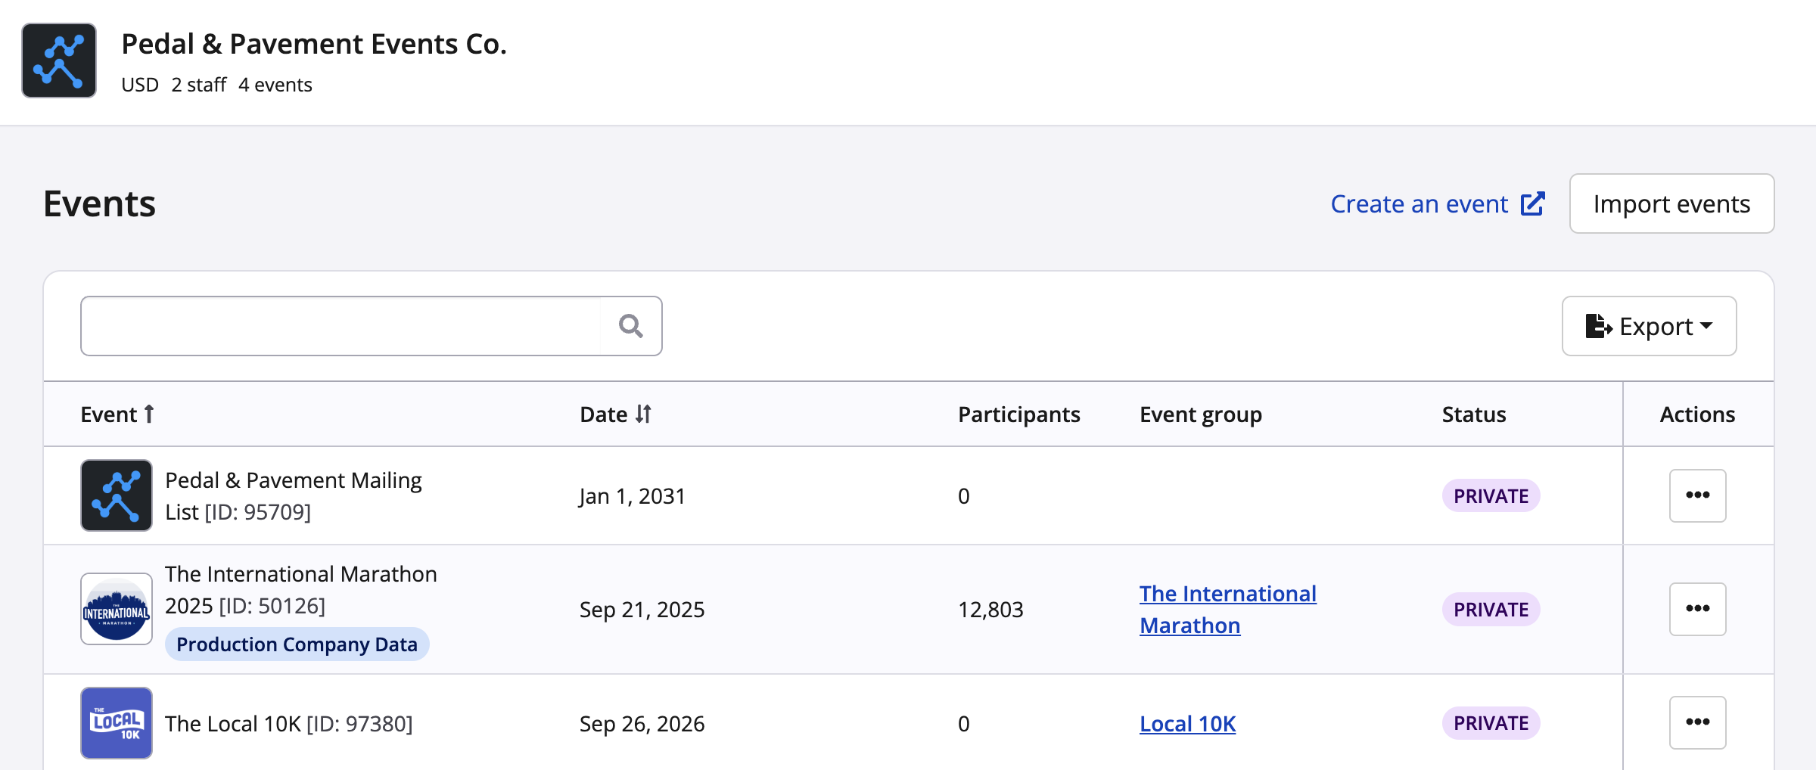The width and height of the screenshot is (1816, 770).
Task: Expand the Export dropdown
Action: pos(1649,326)
